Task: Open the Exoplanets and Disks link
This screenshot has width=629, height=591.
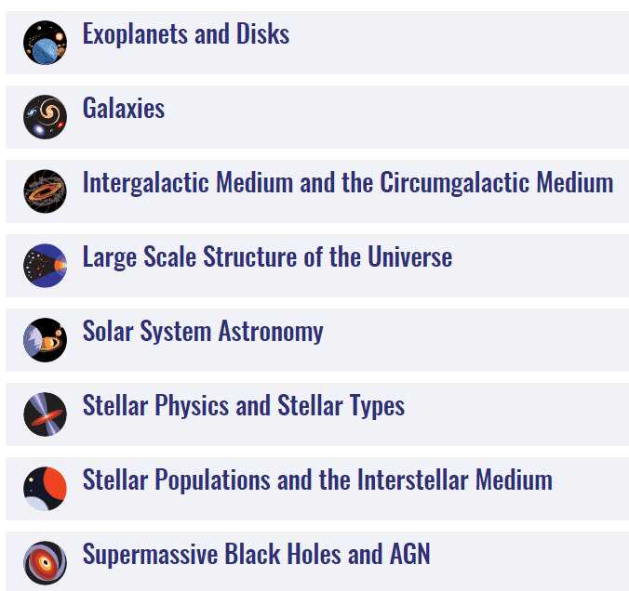Action: 186,34
